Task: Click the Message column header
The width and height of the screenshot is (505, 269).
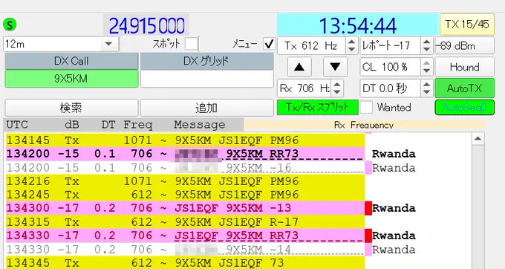Action: [x=200, y=125]
